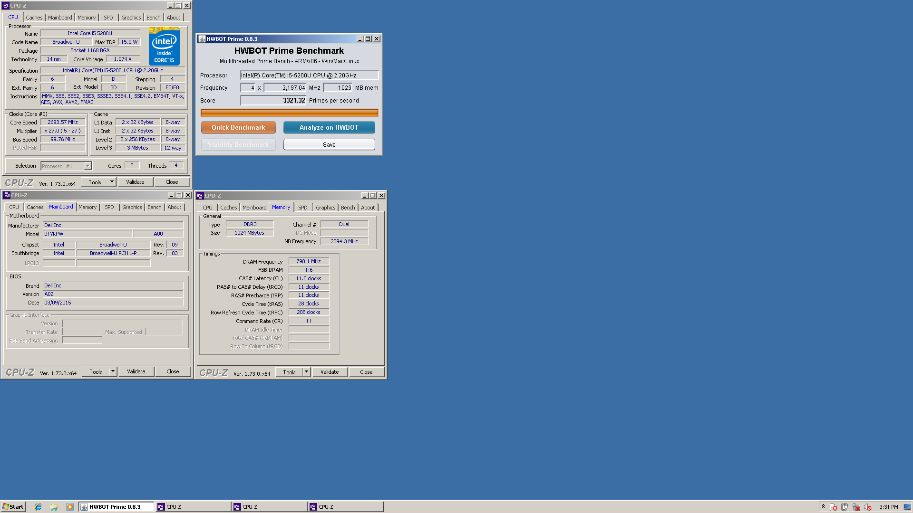Start the Quick Benchmark in HWBOT Prime
This screenshot has height=513, width=913.
[x=238, y=127]
